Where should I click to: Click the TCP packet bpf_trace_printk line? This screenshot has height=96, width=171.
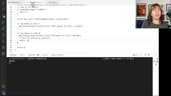50,35
